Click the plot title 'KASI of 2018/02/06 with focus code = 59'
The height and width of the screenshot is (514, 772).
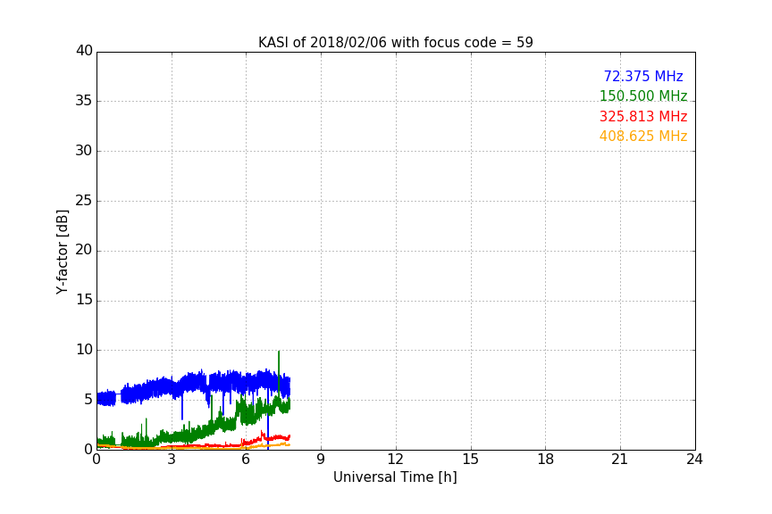coord(395,43)
